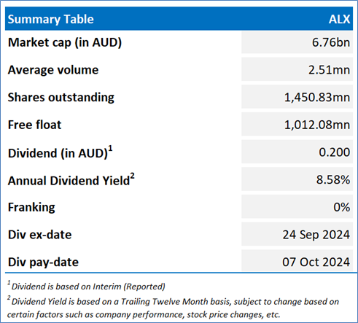This screenshot has width=358, height=323.
Task: Click the Summary Table header title
Action: (50, 20)
